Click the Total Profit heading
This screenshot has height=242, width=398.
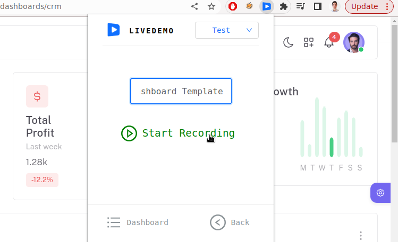(x=40, y=127)
